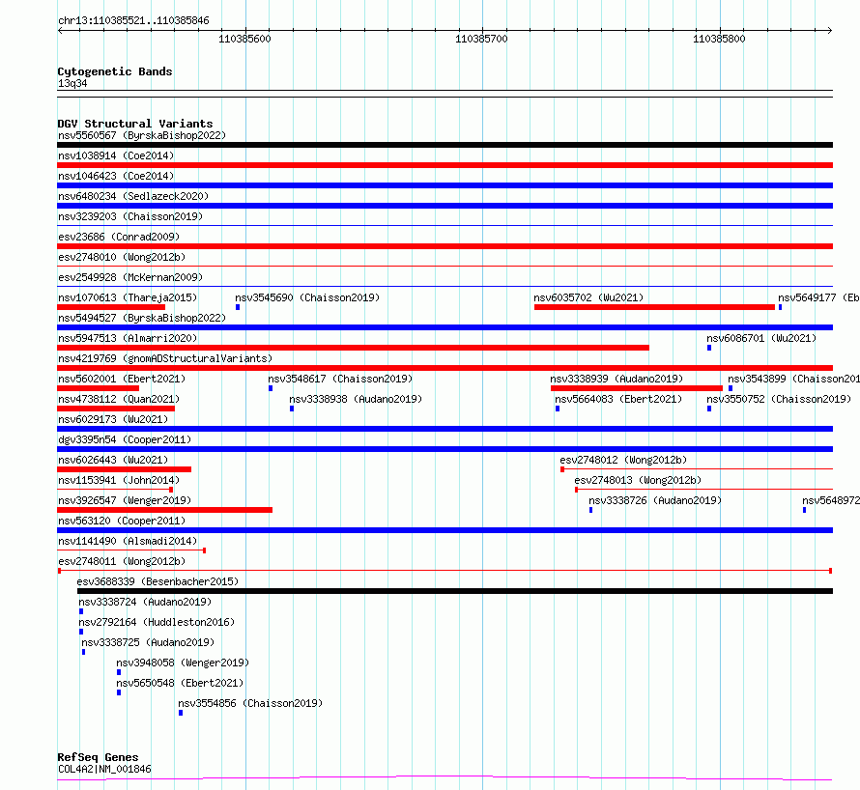Click the nsv5560567 (ByrskaBishop2022) variant label
The width and height of the screenshot is (860, 790).
[x=142, y=135]
